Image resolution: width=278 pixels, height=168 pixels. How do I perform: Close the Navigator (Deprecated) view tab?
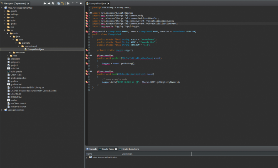pyautogui.click(x=28, y=4)
